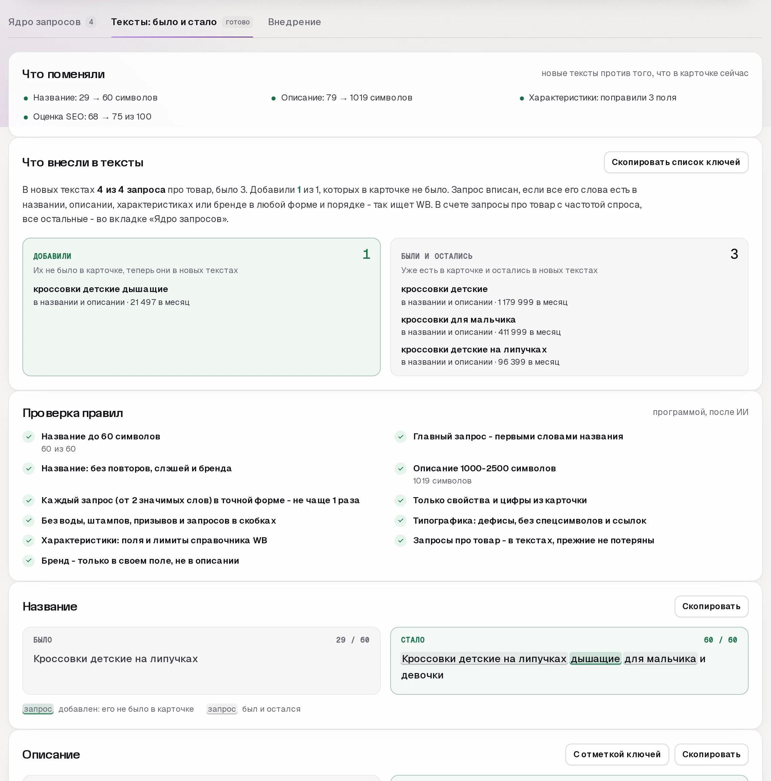
Task: Click «1019 символов» under description rule
Action: 442,480
